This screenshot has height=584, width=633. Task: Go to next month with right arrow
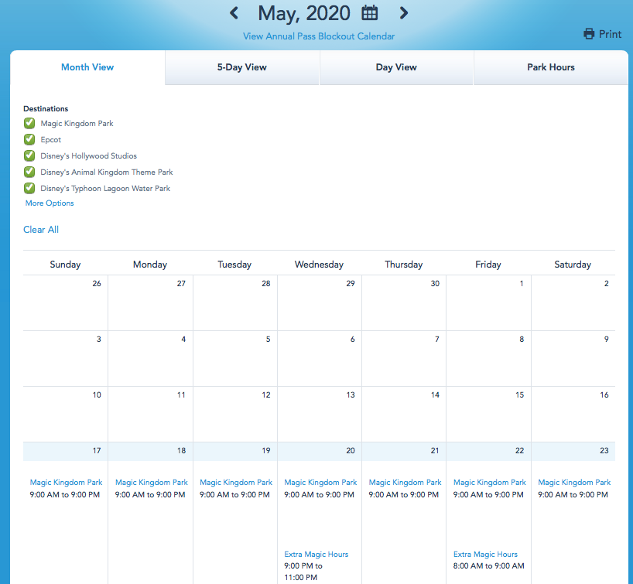tap(403, 13)
